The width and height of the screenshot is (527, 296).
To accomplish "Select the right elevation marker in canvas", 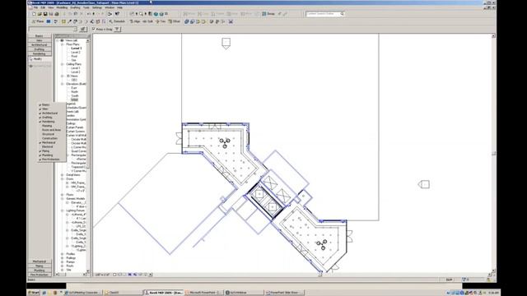I will pyautogui.click(x=424, y=184).
